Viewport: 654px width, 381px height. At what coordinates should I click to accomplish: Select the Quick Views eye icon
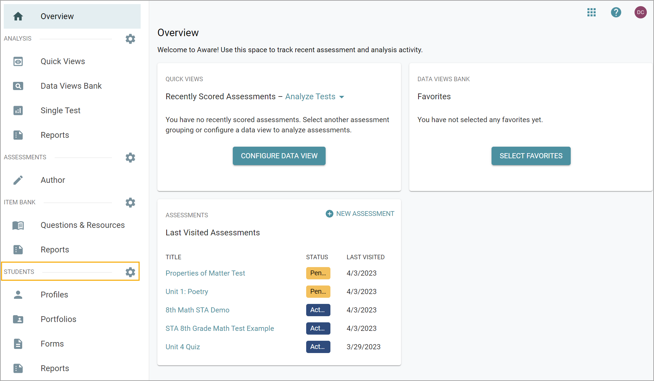18,61
